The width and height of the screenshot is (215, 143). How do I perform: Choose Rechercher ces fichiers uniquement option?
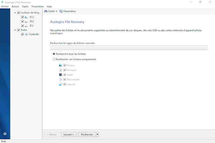pyautogui.click(x=54, y=59)
